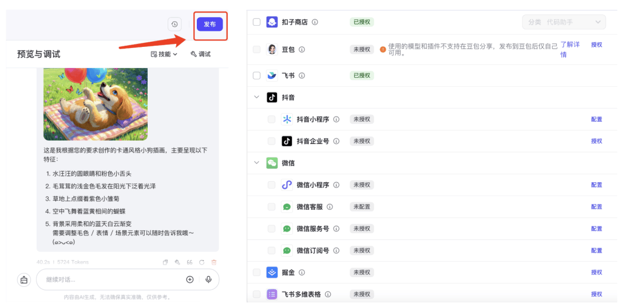This screenshot has height=308, width=618.
Task: Click the 扣子商店 channel icon
Action: coord(272,22)
